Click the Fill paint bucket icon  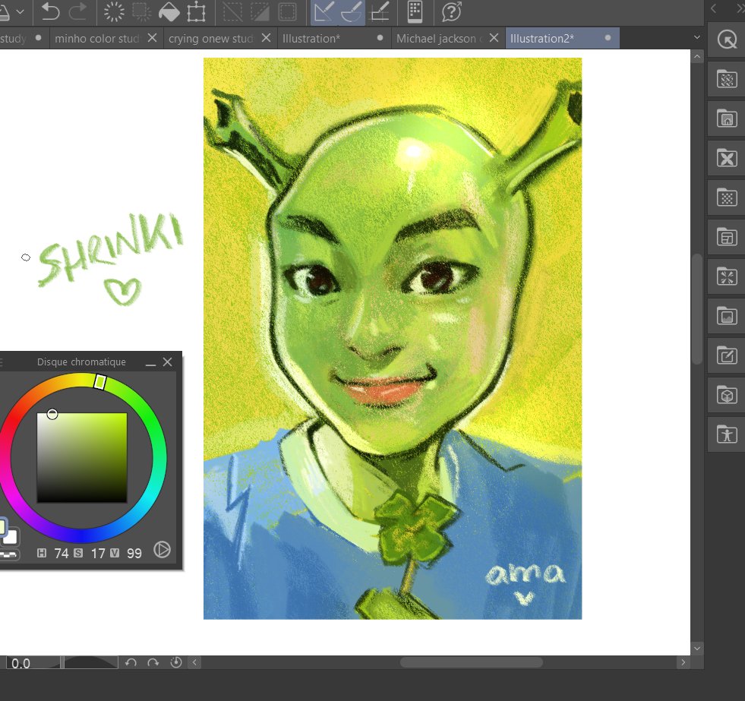169,12
